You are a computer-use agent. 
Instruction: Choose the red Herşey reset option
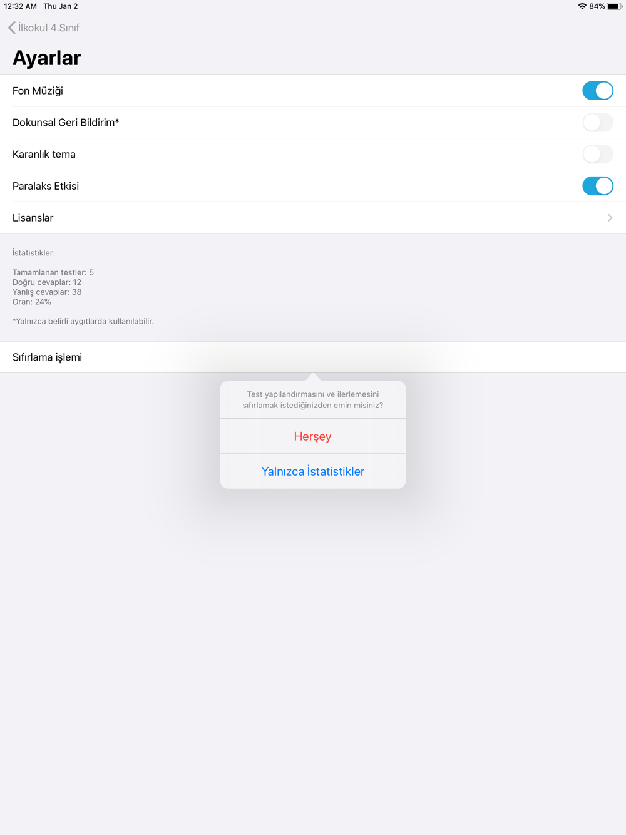(x=313, y=436)
